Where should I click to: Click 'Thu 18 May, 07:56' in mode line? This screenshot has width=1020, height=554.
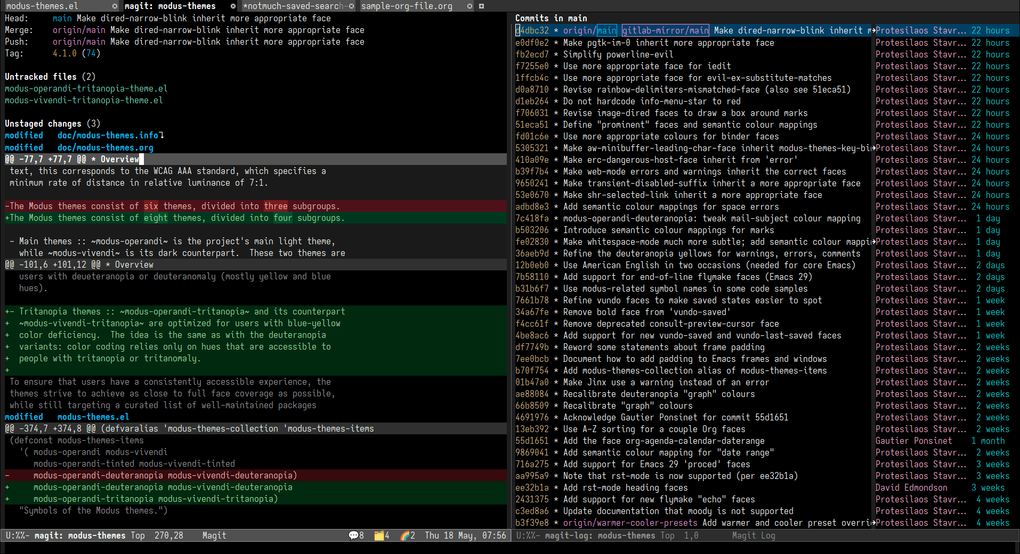(x=465, y=535)
